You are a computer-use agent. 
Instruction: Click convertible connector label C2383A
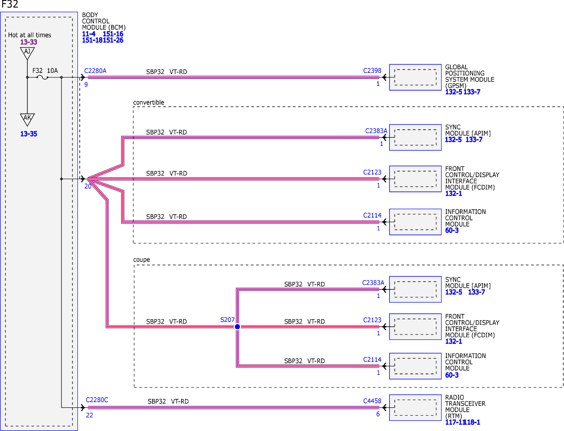376,131
